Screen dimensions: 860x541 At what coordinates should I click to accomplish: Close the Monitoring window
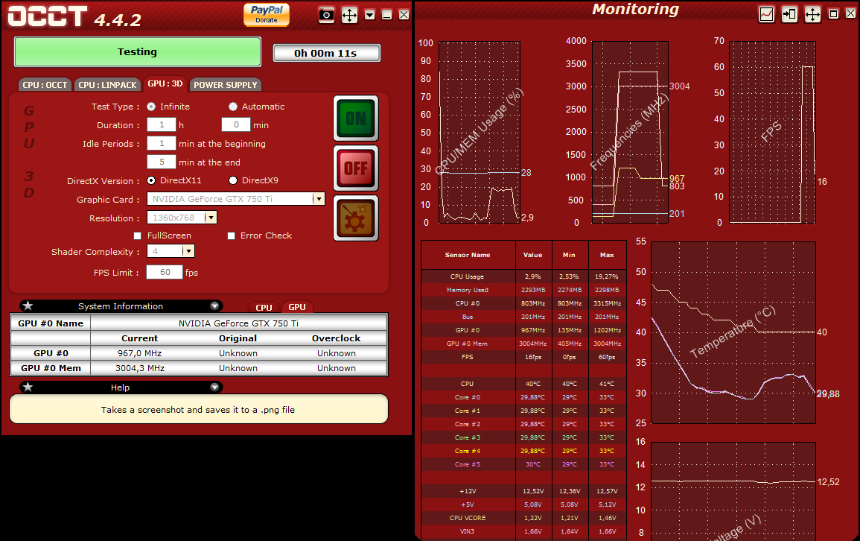(850, 14)
